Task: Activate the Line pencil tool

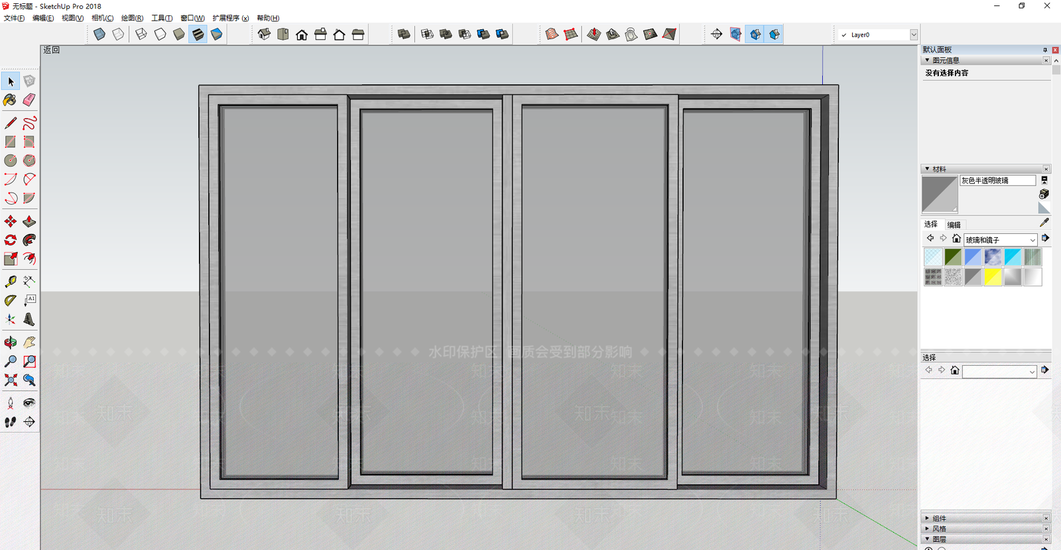Action: pyautogui.click(x=11, y=123)
